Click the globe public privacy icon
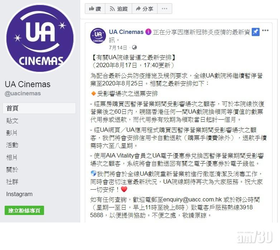Screen dimensions: 280x250 134,47
